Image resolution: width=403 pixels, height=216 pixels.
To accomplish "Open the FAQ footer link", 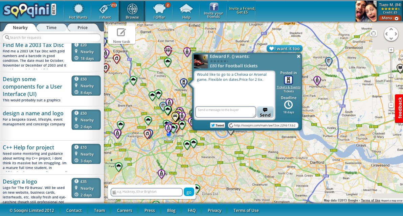I will (x=192, y=210).
